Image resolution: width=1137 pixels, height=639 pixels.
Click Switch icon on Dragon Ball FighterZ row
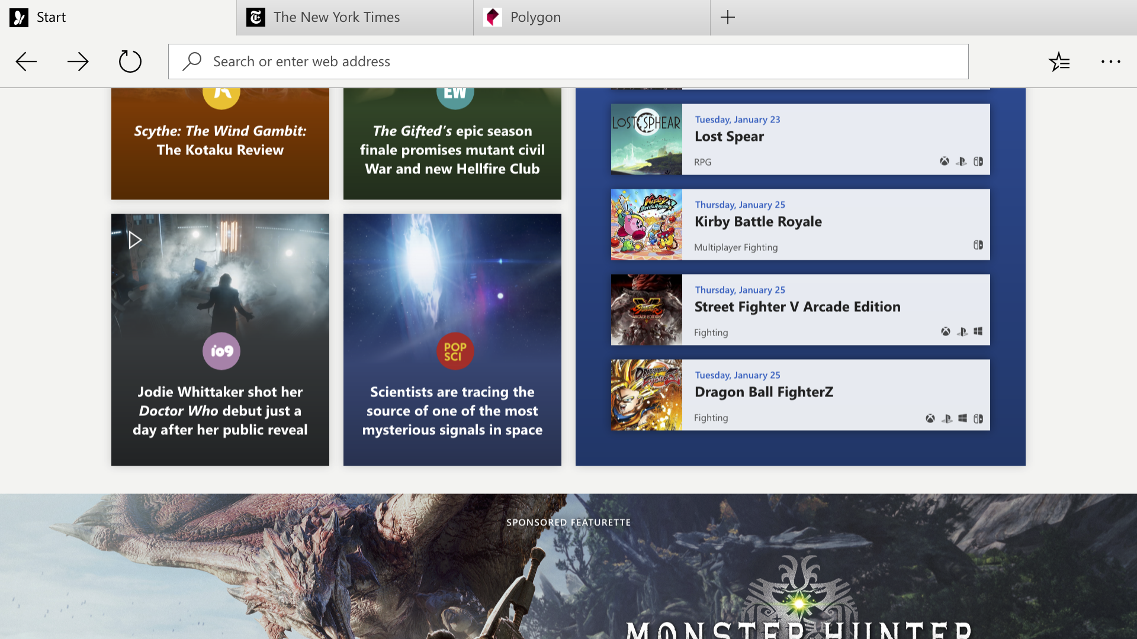(x=978, y=418)
